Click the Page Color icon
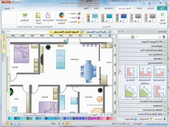Screen dimensions: 169x127 38,16
